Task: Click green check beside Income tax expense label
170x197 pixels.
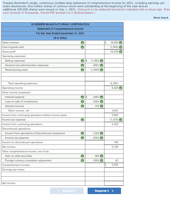Action: click(82, 120)
